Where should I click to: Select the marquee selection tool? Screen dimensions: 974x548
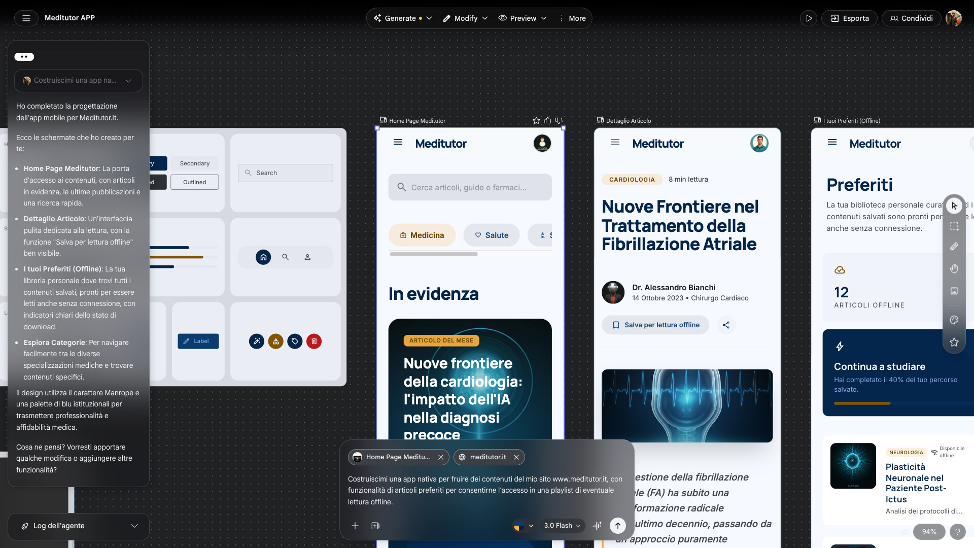tap(954, 226)
